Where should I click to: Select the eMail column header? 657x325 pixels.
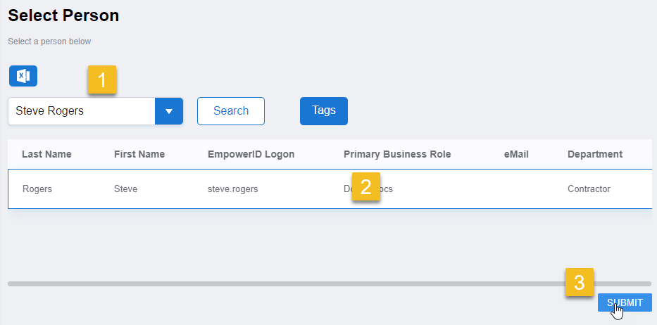point(516,154)
